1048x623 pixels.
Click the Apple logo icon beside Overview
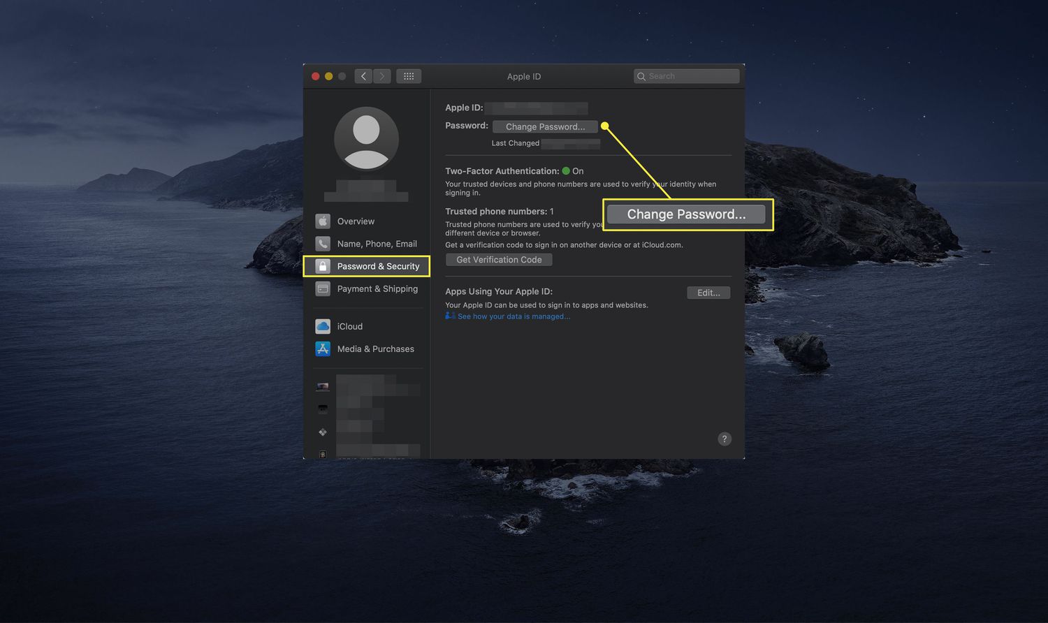(x=322, y=221)
